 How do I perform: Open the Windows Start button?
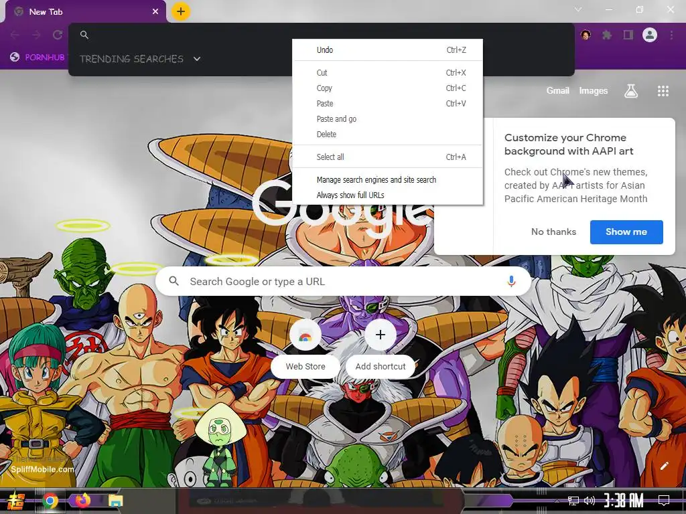click(x=16, y=501)
